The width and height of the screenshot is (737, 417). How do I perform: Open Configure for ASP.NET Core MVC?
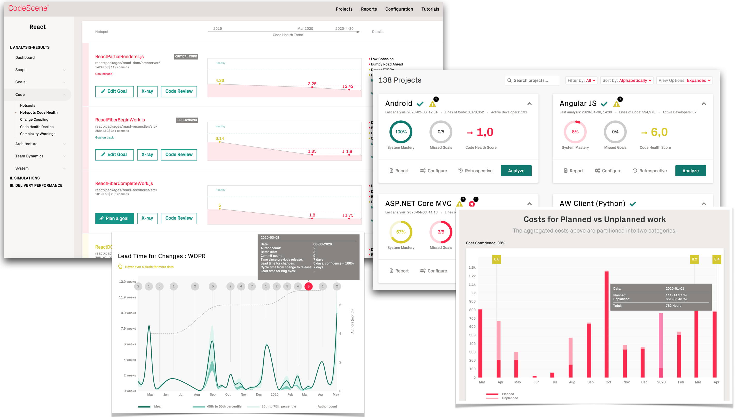click(433, 271)
